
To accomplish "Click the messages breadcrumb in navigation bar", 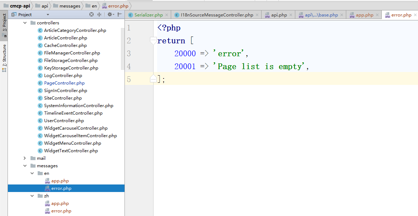I will 70,6.
